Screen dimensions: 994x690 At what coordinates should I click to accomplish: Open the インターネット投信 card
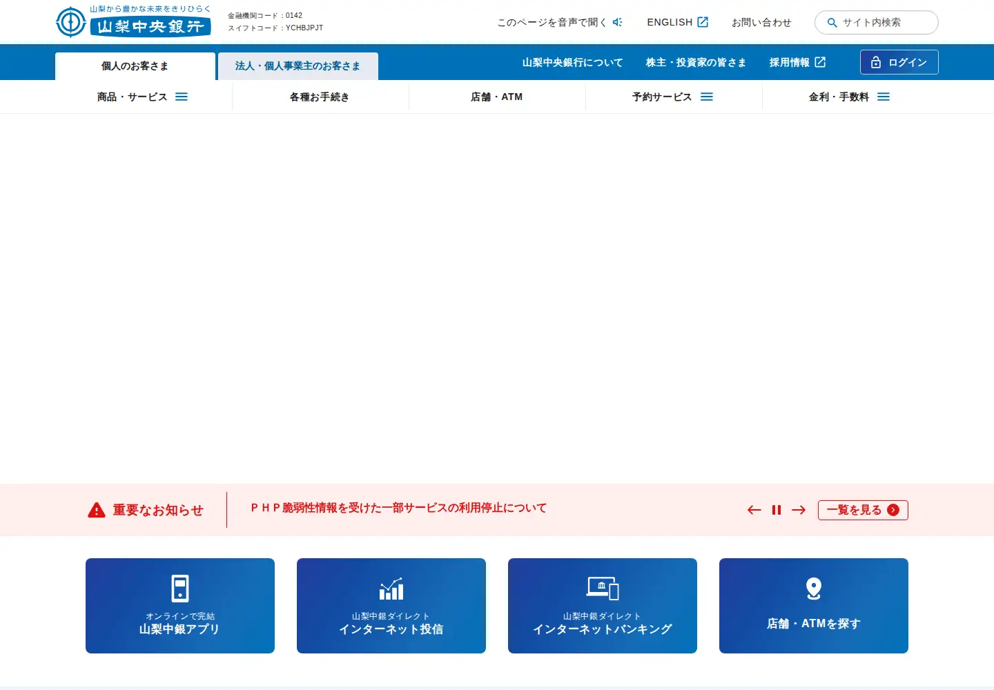click(391, 606)
